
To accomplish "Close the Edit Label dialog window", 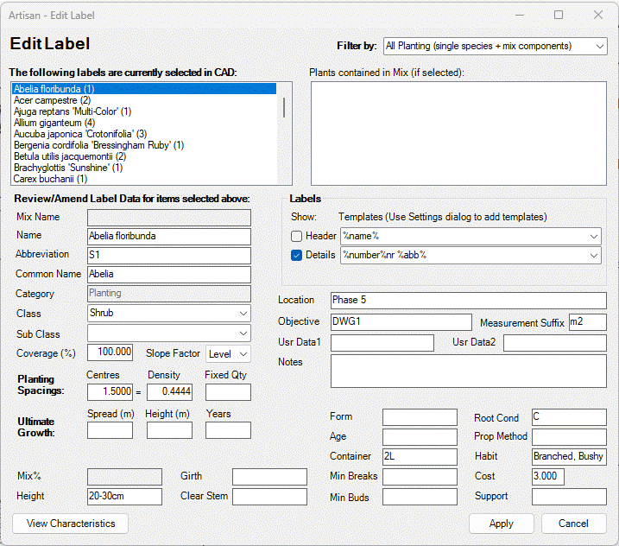I will [x=598, y=15].
